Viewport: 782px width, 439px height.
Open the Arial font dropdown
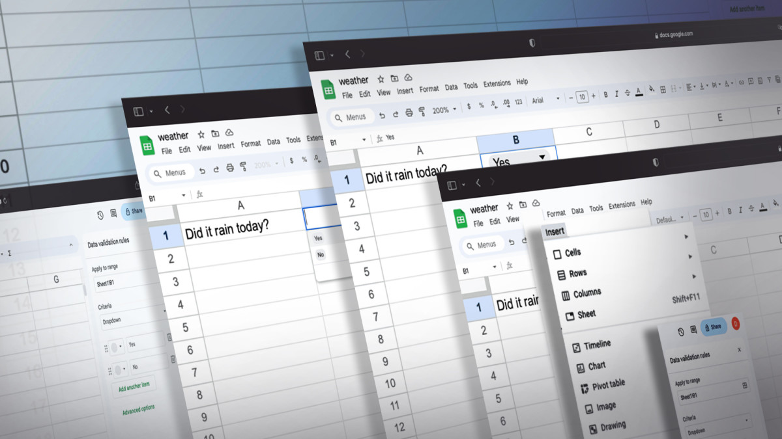[x=546, y=100]
